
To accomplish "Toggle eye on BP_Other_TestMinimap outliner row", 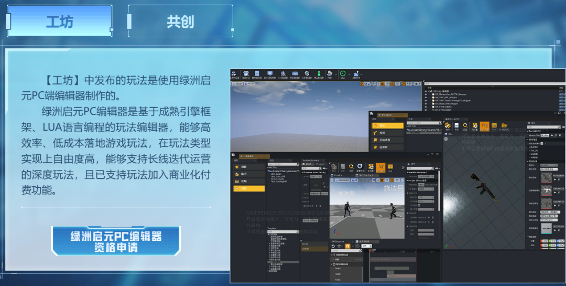I will click(x=426, y=101).
